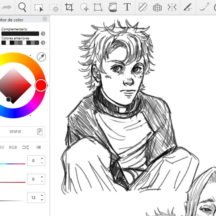This screenshot has width=216, height=216.
Task: Click the hue slider track
Action: 13,164
